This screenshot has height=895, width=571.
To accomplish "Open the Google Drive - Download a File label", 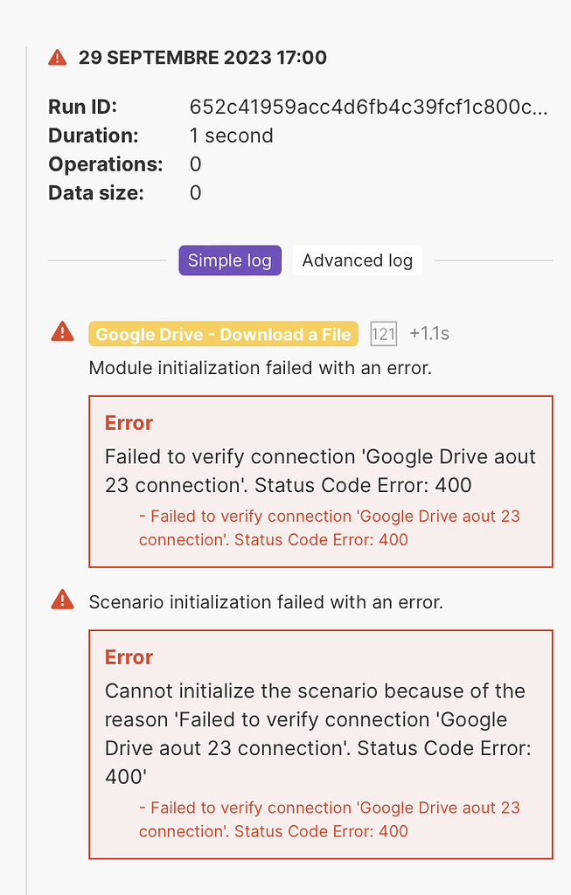I will point(223,334).
